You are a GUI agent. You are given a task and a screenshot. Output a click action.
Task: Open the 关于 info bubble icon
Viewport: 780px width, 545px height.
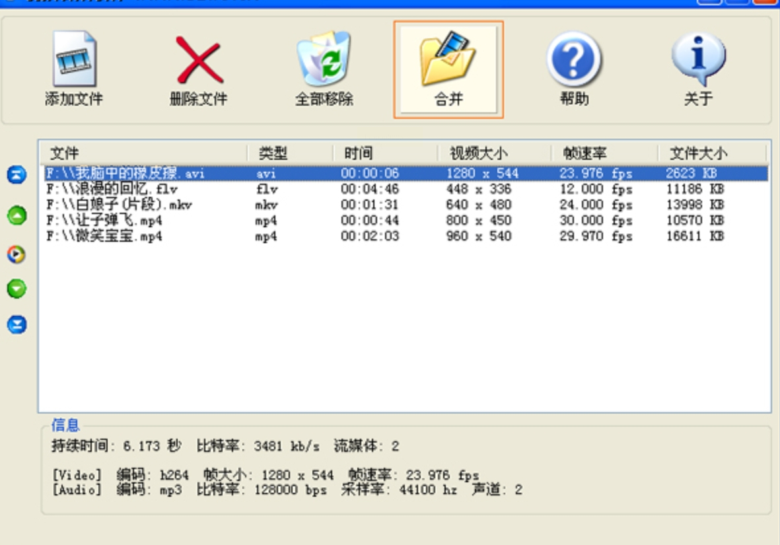point(698,59)
